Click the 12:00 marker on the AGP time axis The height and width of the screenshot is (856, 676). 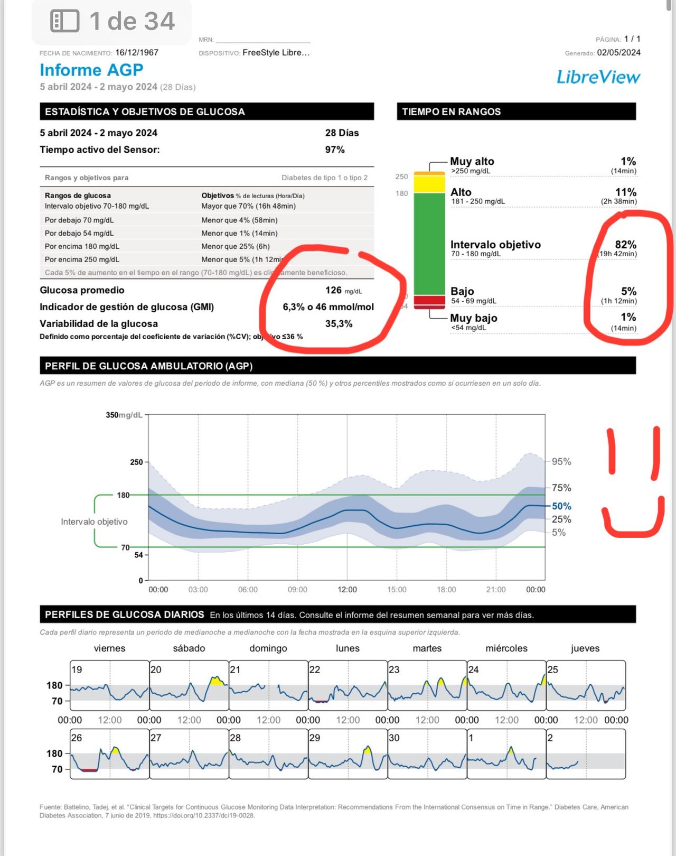tap(347, 590)
